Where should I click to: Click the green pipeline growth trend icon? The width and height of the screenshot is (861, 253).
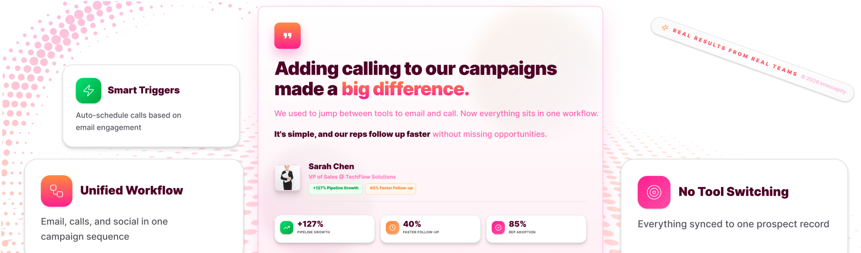[287, 227]
